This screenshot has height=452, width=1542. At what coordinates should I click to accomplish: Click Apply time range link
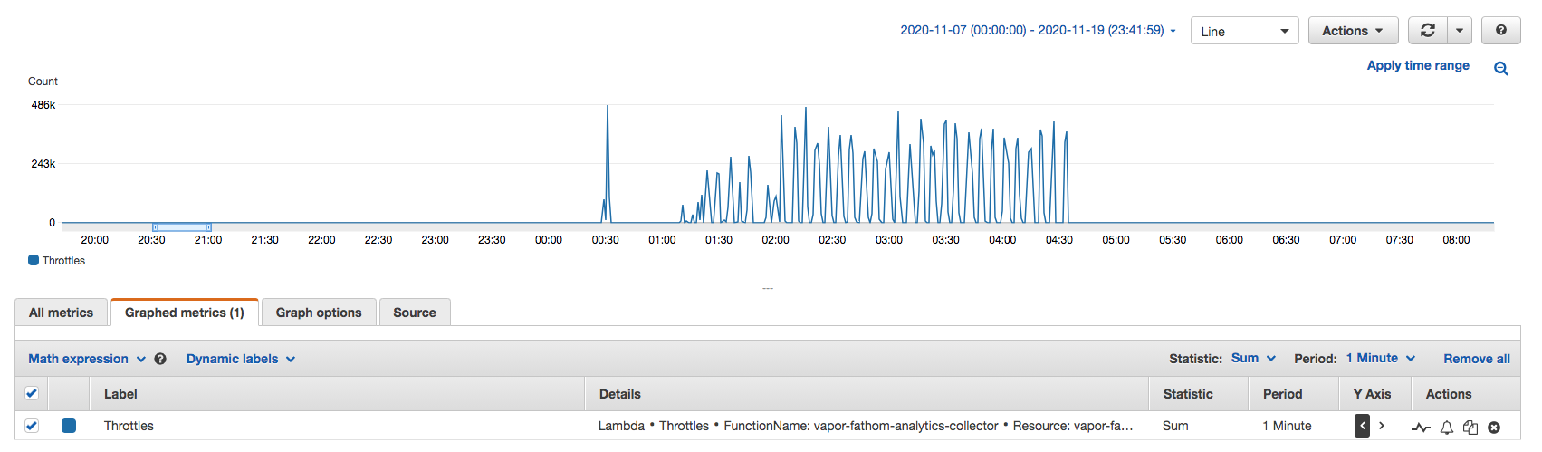[1418, 65]
